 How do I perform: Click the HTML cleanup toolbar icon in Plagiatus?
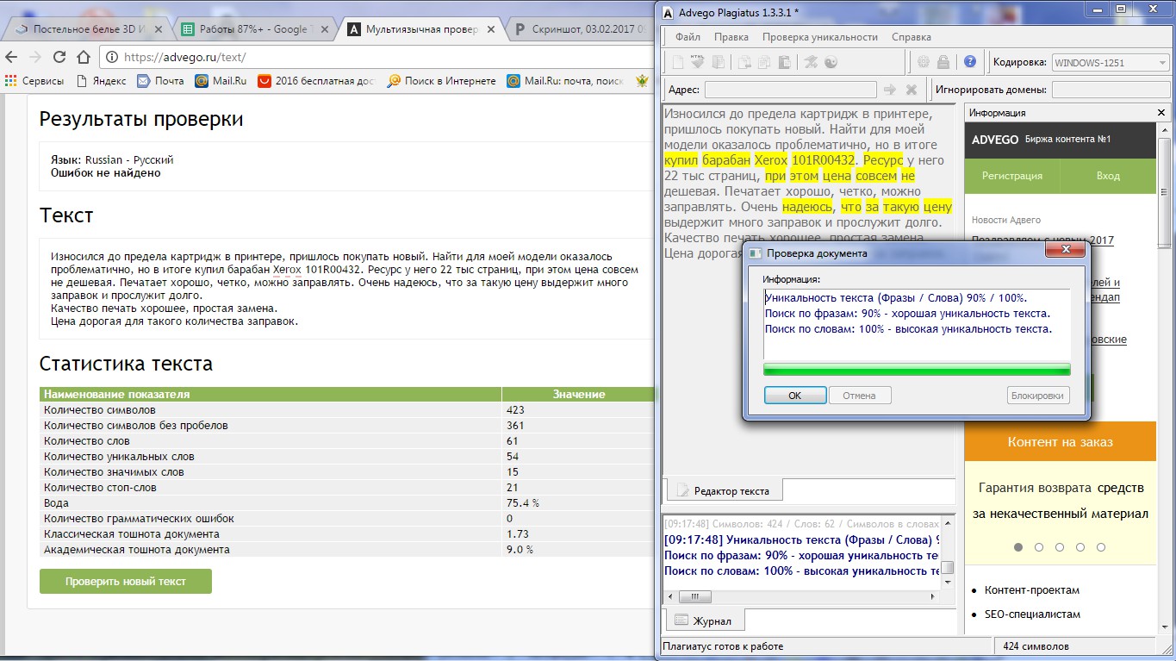click(x=698, y=62)
